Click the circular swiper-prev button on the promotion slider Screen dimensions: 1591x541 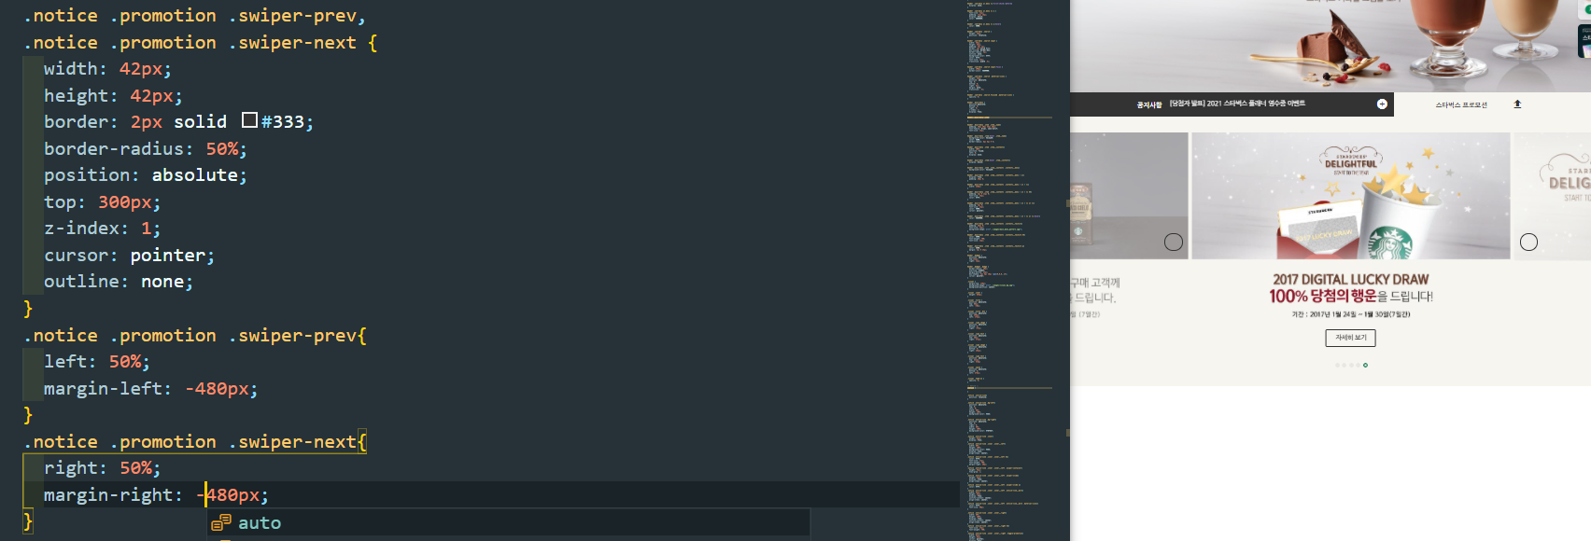coord(1174,243)
